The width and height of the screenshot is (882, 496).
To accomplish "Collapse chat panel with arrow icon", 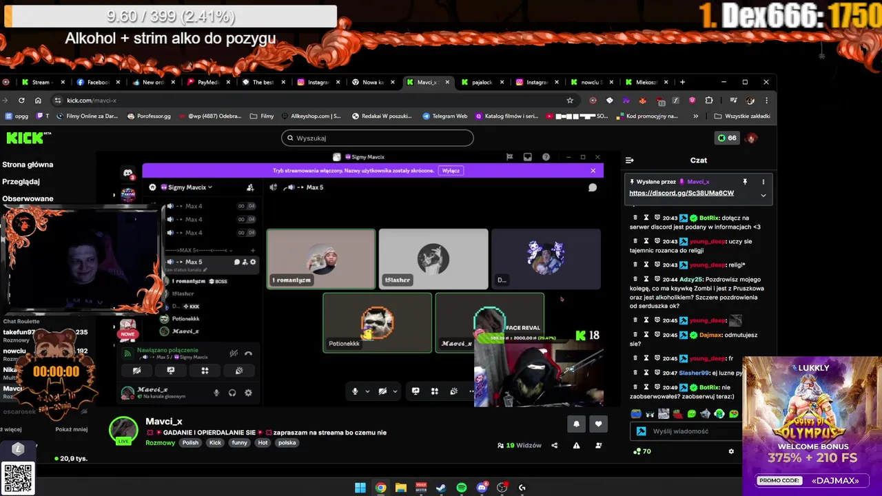I will coord(629,160).
